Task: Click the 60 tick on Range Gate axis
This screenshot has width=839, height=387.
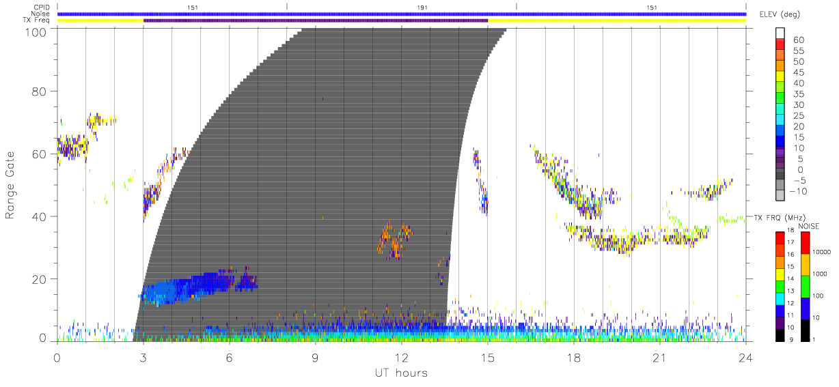Action: click(x=40, y=154)
